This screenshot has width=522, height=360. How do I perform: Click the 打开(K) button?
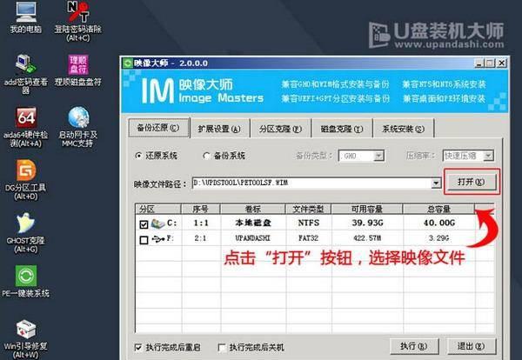(x=471, y=182)
